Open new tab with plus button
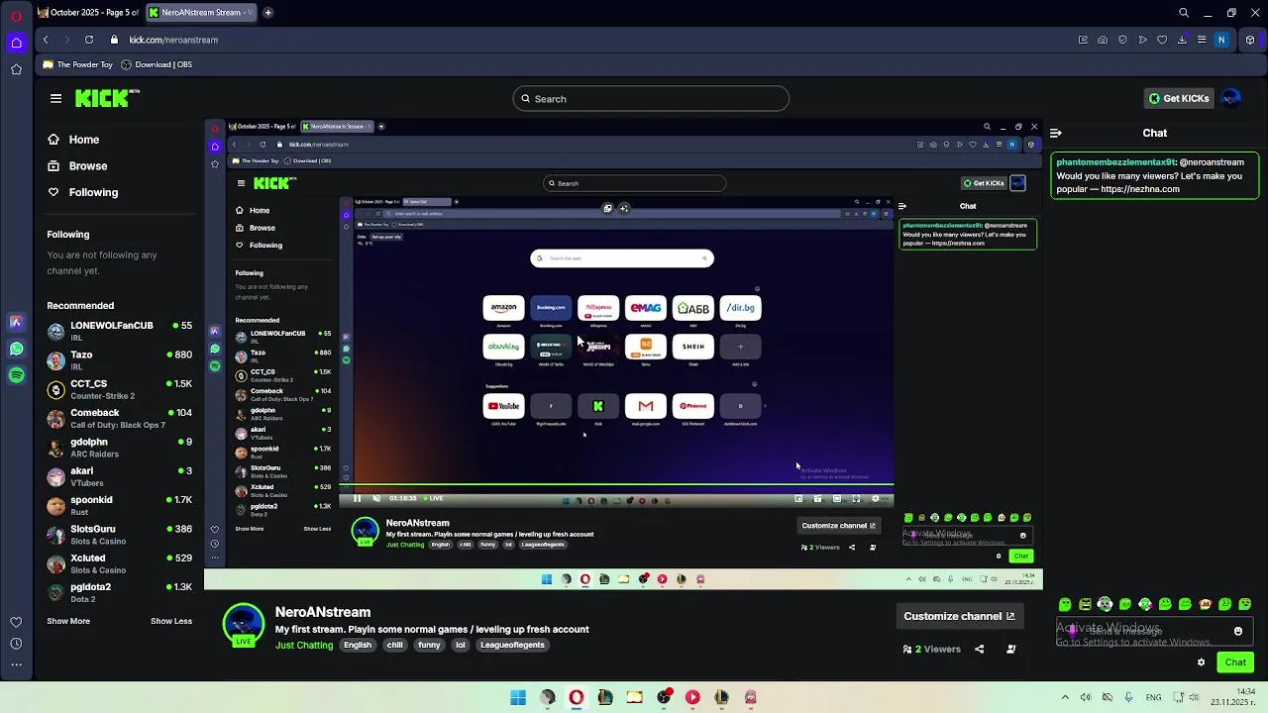The width and height of the screenshot is (1268, 713). click(x=267, y=13)
